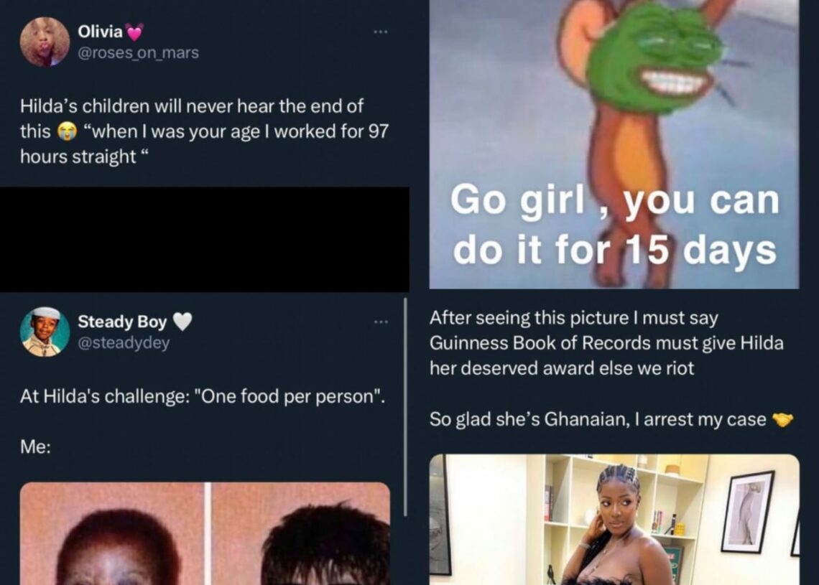Open the more options menu on Olivia's tweet
The image size is (819, 585).
(380, 32)
